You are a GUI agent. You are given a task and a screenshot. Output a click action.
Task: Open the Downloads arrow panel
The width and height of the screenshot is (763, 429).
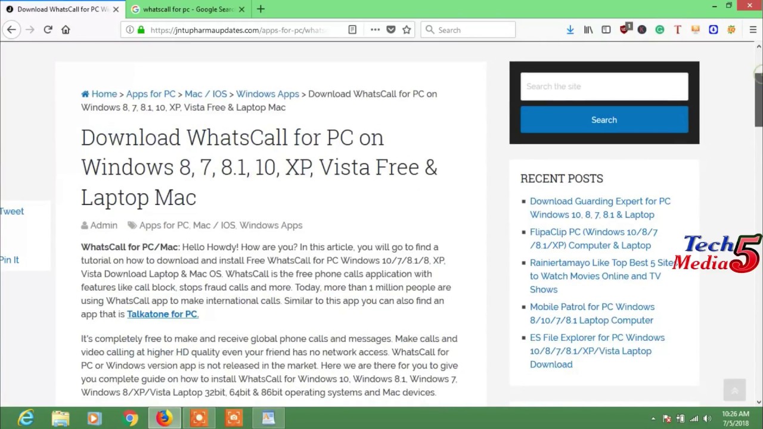(x=570, y=30)
